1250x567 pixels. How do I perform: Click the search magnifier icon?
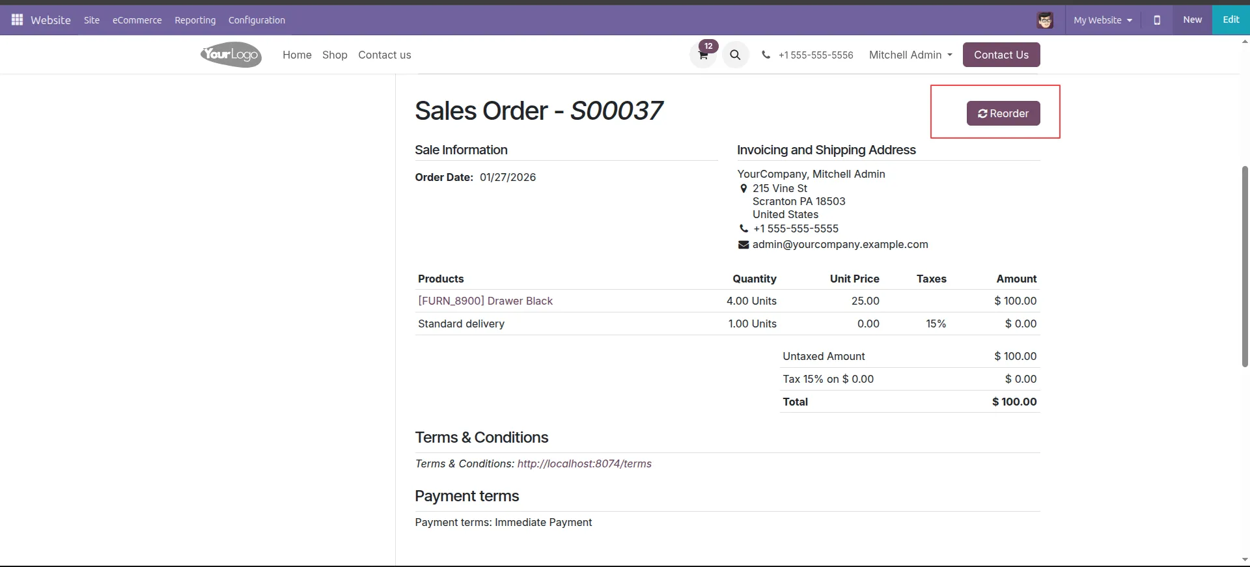click(x=735, y=55)
